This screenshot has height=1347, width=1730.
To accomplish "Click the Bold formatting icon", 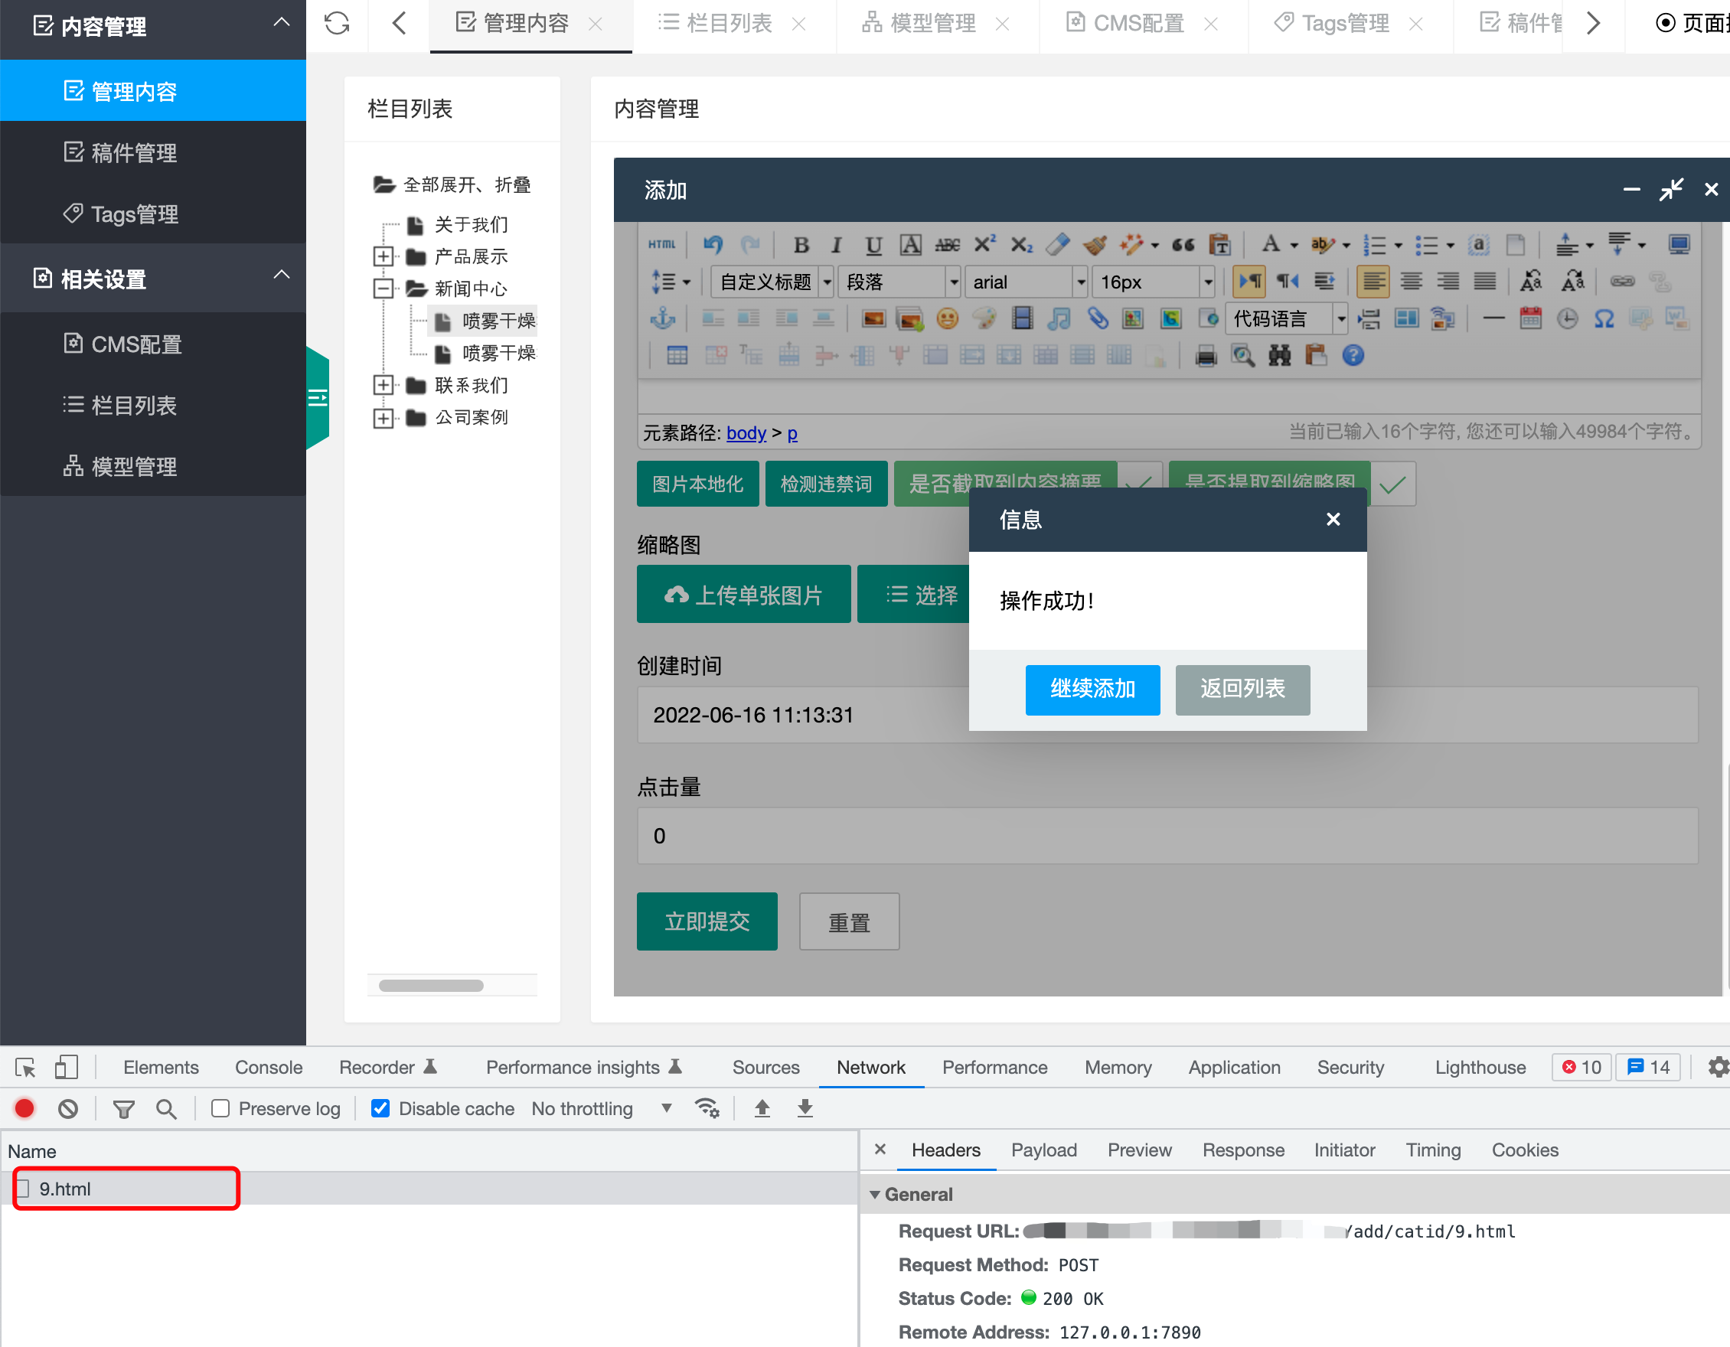I will (x=801, y=245).
